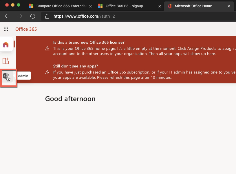Click the 'Good afternoon' greeting text

click(x=70, y=99)
